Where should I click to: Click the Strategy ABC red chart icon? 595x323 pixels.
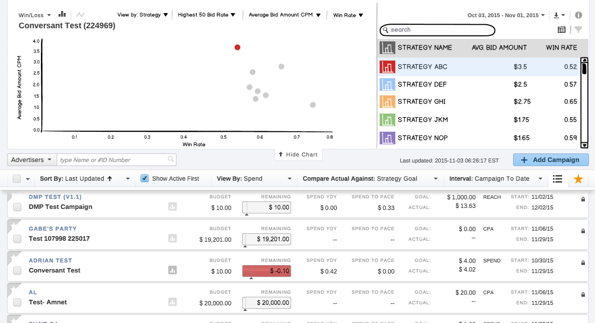[x=387, y=67]
